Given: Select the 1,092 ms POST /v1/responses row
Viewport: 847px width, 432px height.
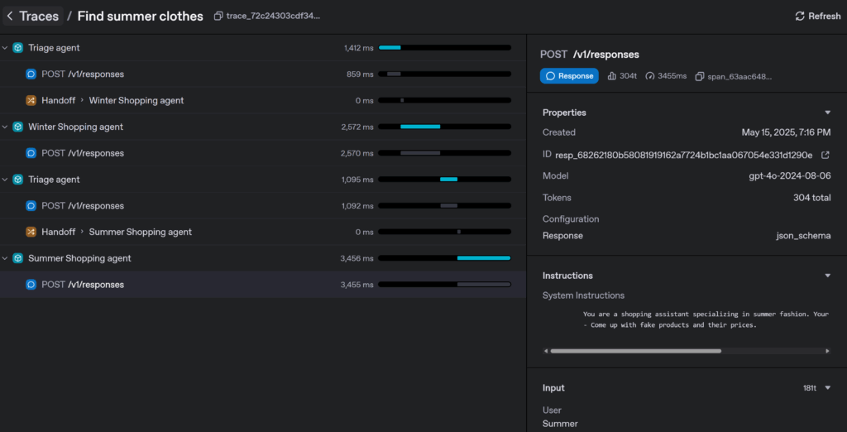Looking at the screenshot, I should click(262, 206).
